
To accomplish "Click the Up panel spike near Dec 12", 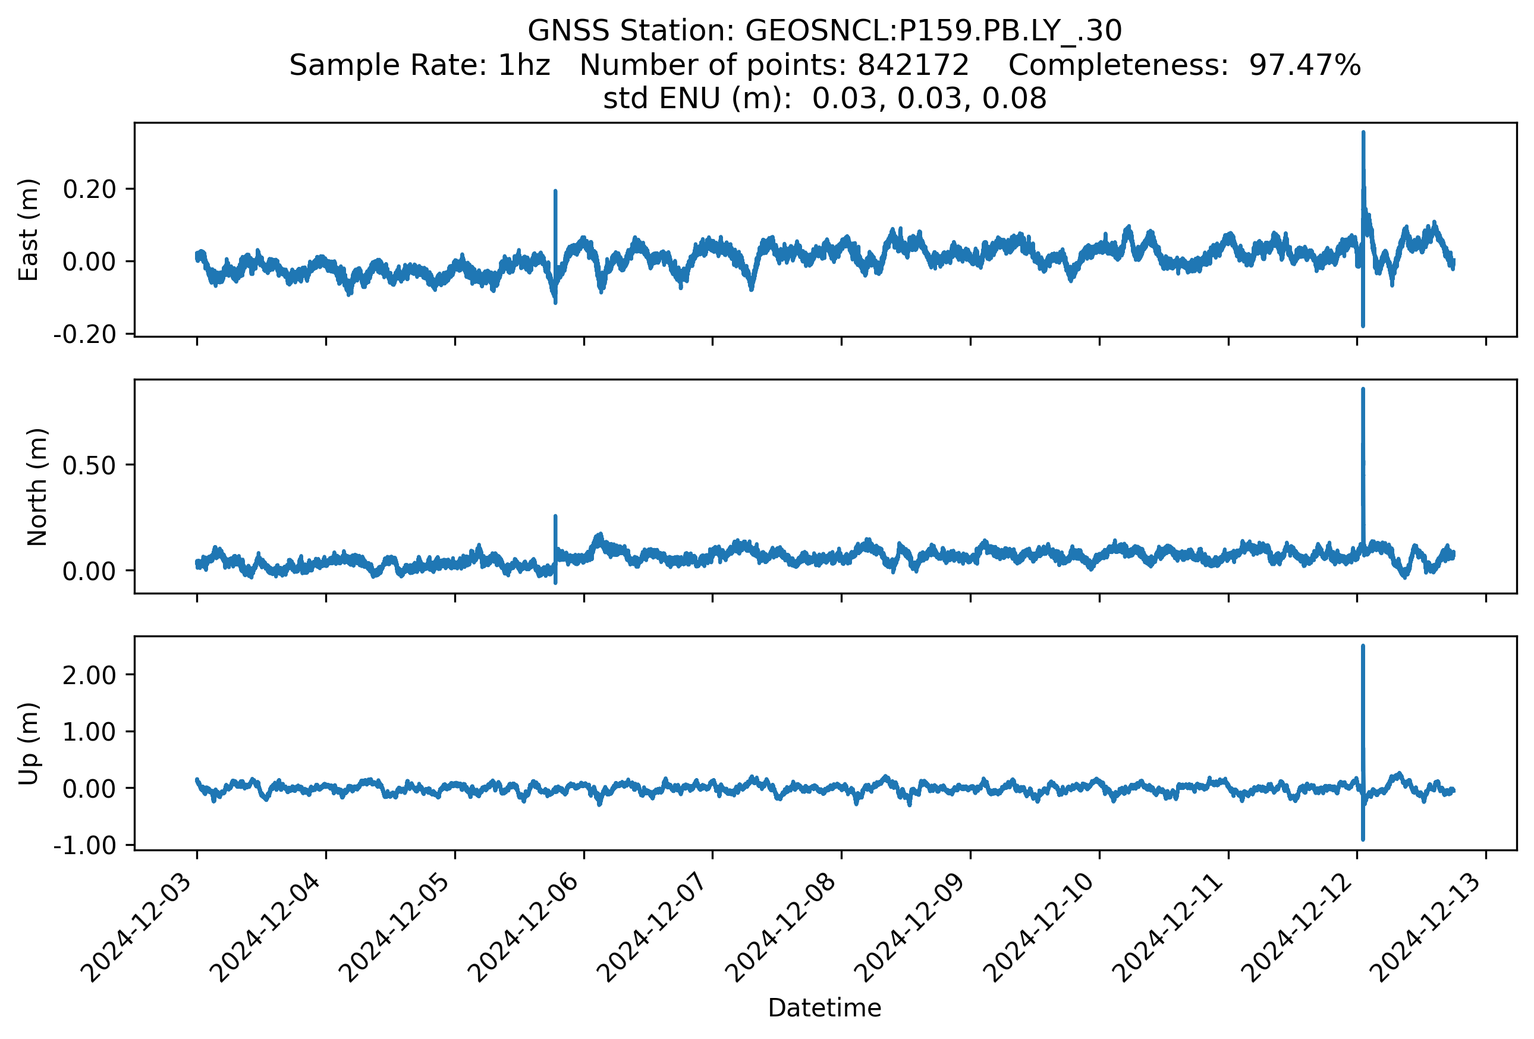I will pyautogui.click(x=1363, y=699).
